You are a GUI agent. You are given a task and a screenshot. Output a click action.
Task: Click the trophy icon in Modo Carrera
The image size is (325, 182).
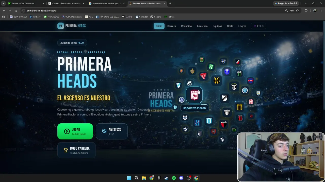(66, 150)
